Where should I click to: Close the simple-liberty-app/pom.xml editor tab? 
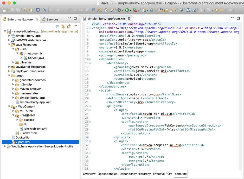click(129, 19)
